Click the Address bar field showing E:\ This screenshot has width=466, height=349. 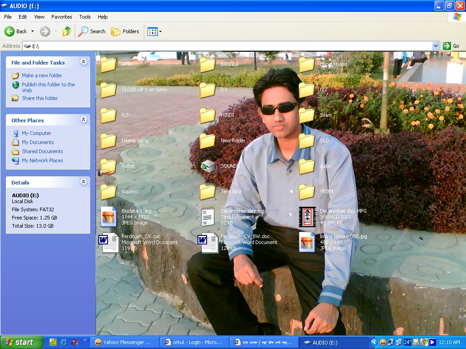[x=228, y=46]
